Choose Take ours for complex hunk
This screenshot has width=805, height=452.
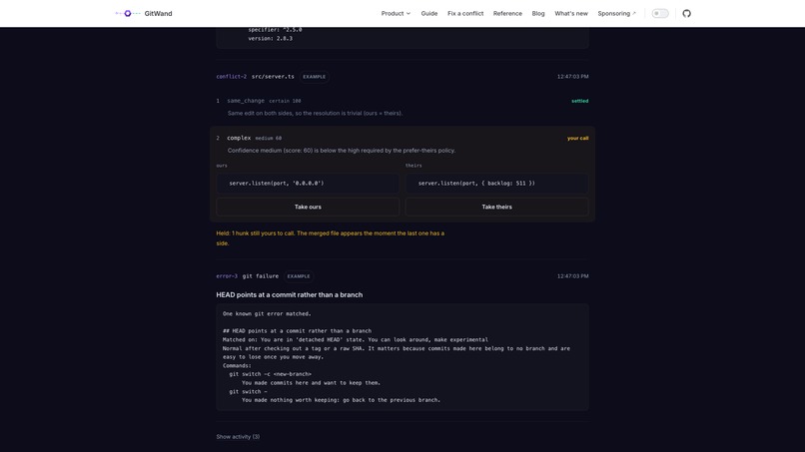point(308,207)
